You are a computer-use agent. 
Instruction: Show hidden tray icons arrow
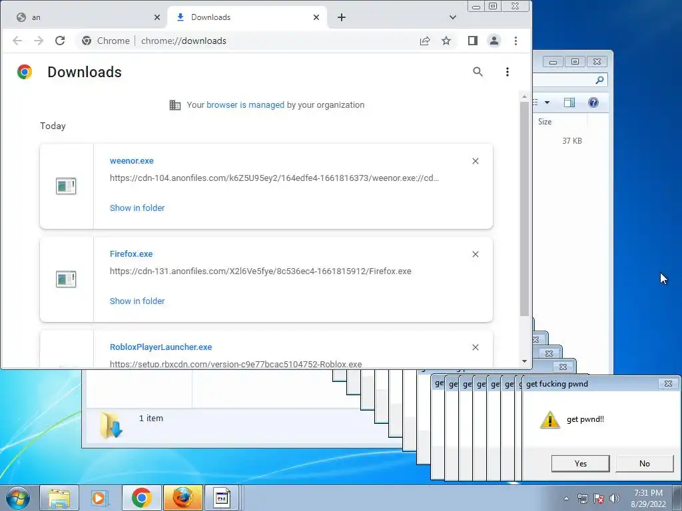(566, 498)
